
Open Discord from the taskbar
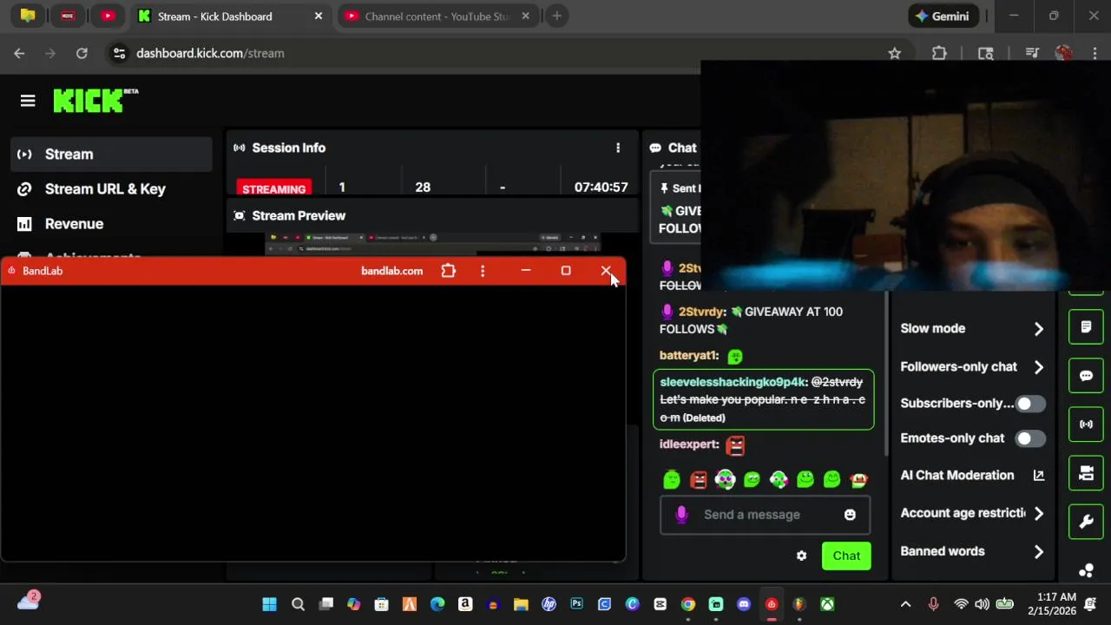744,604
